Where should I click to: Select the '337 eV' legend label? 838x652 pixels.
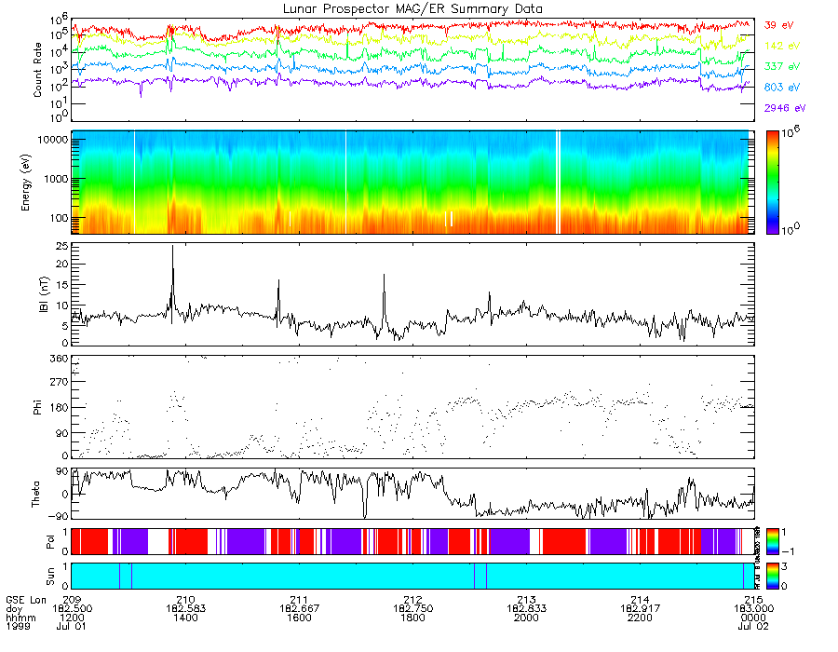point(782,66)
